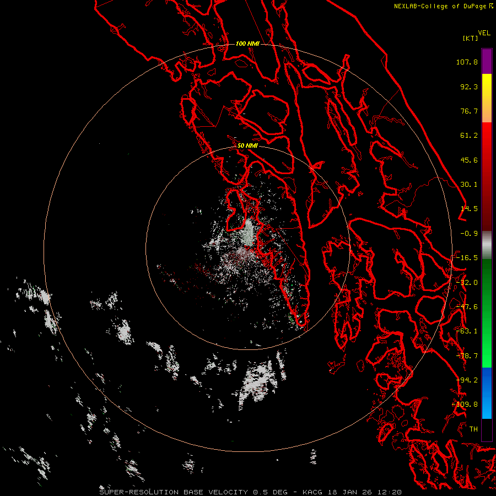Select the 30.1 velocity scale value
496x496 pixels.
pyautogui.click(x=469, y=185)
